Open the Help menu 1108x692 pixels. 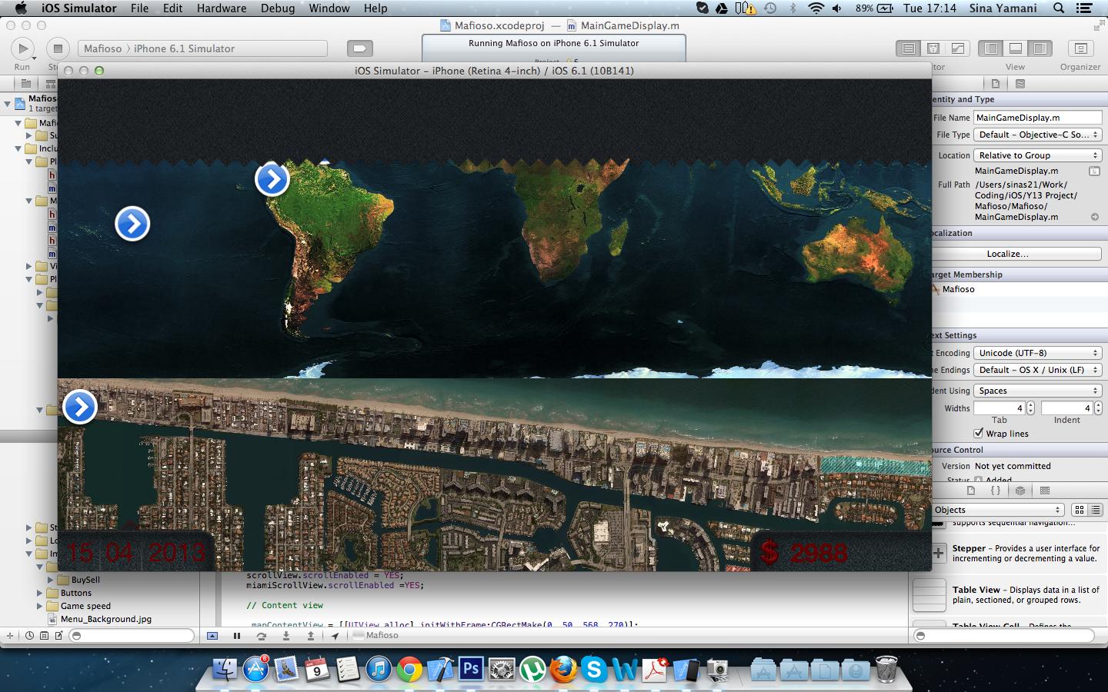click(375, 8)
